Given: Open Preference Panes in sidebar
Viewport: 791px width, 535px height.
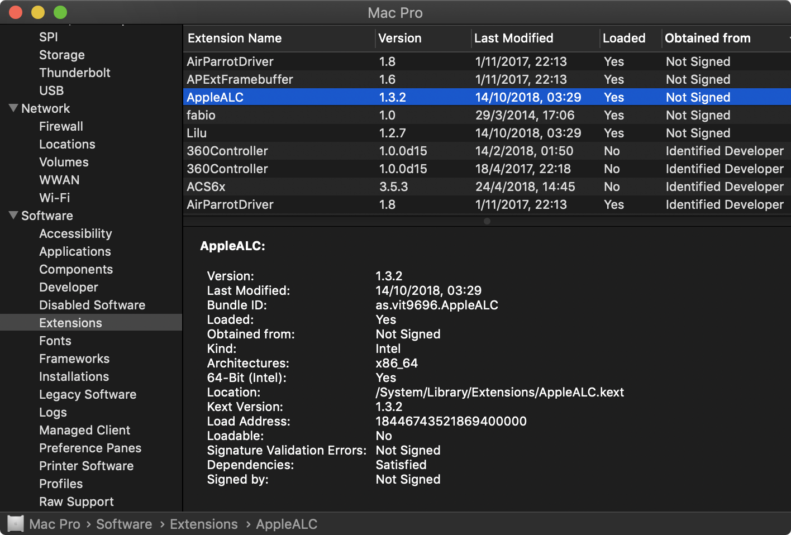Looking at the screenshot, I should 90,448.
